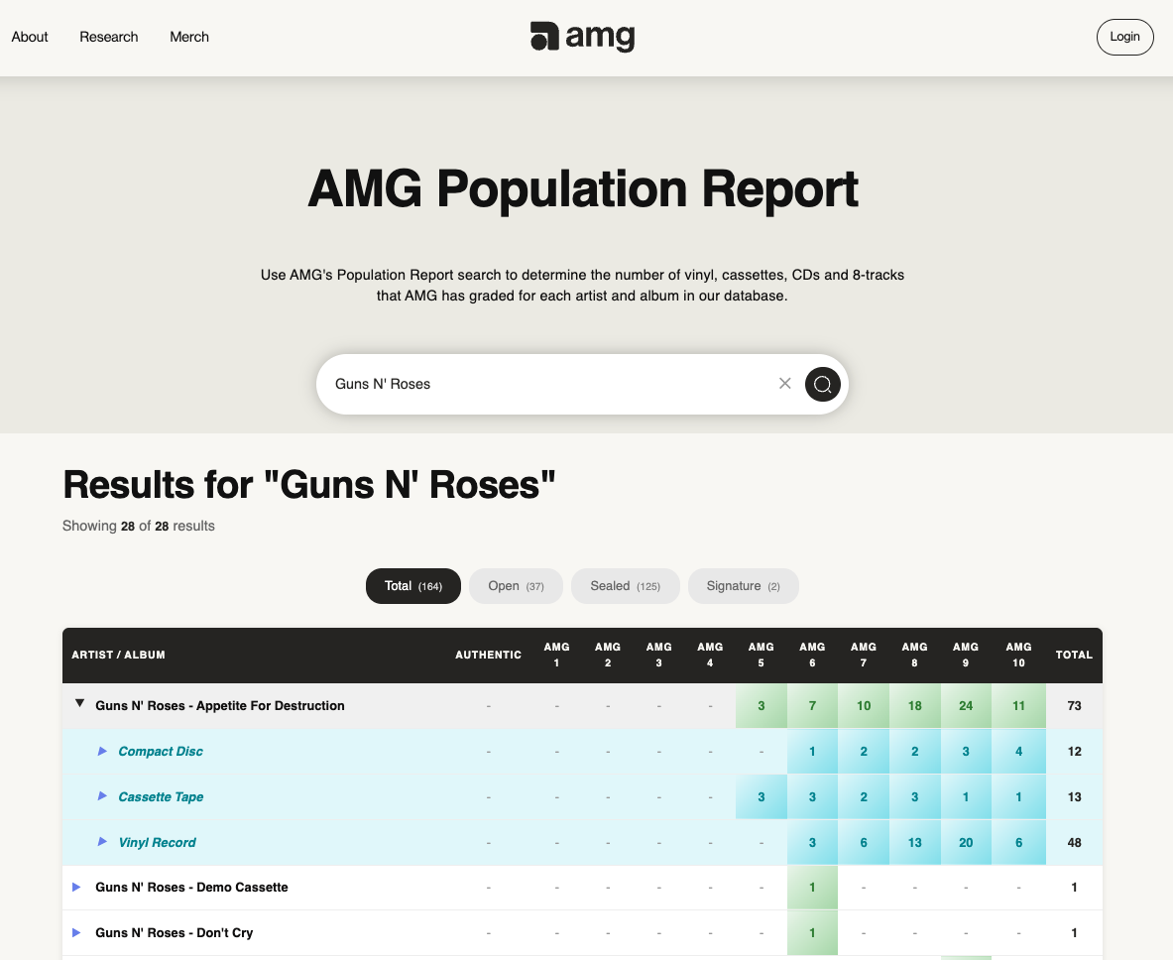Clear the search field with X icon
1173x960 pixels.
[x=784, y=384]
